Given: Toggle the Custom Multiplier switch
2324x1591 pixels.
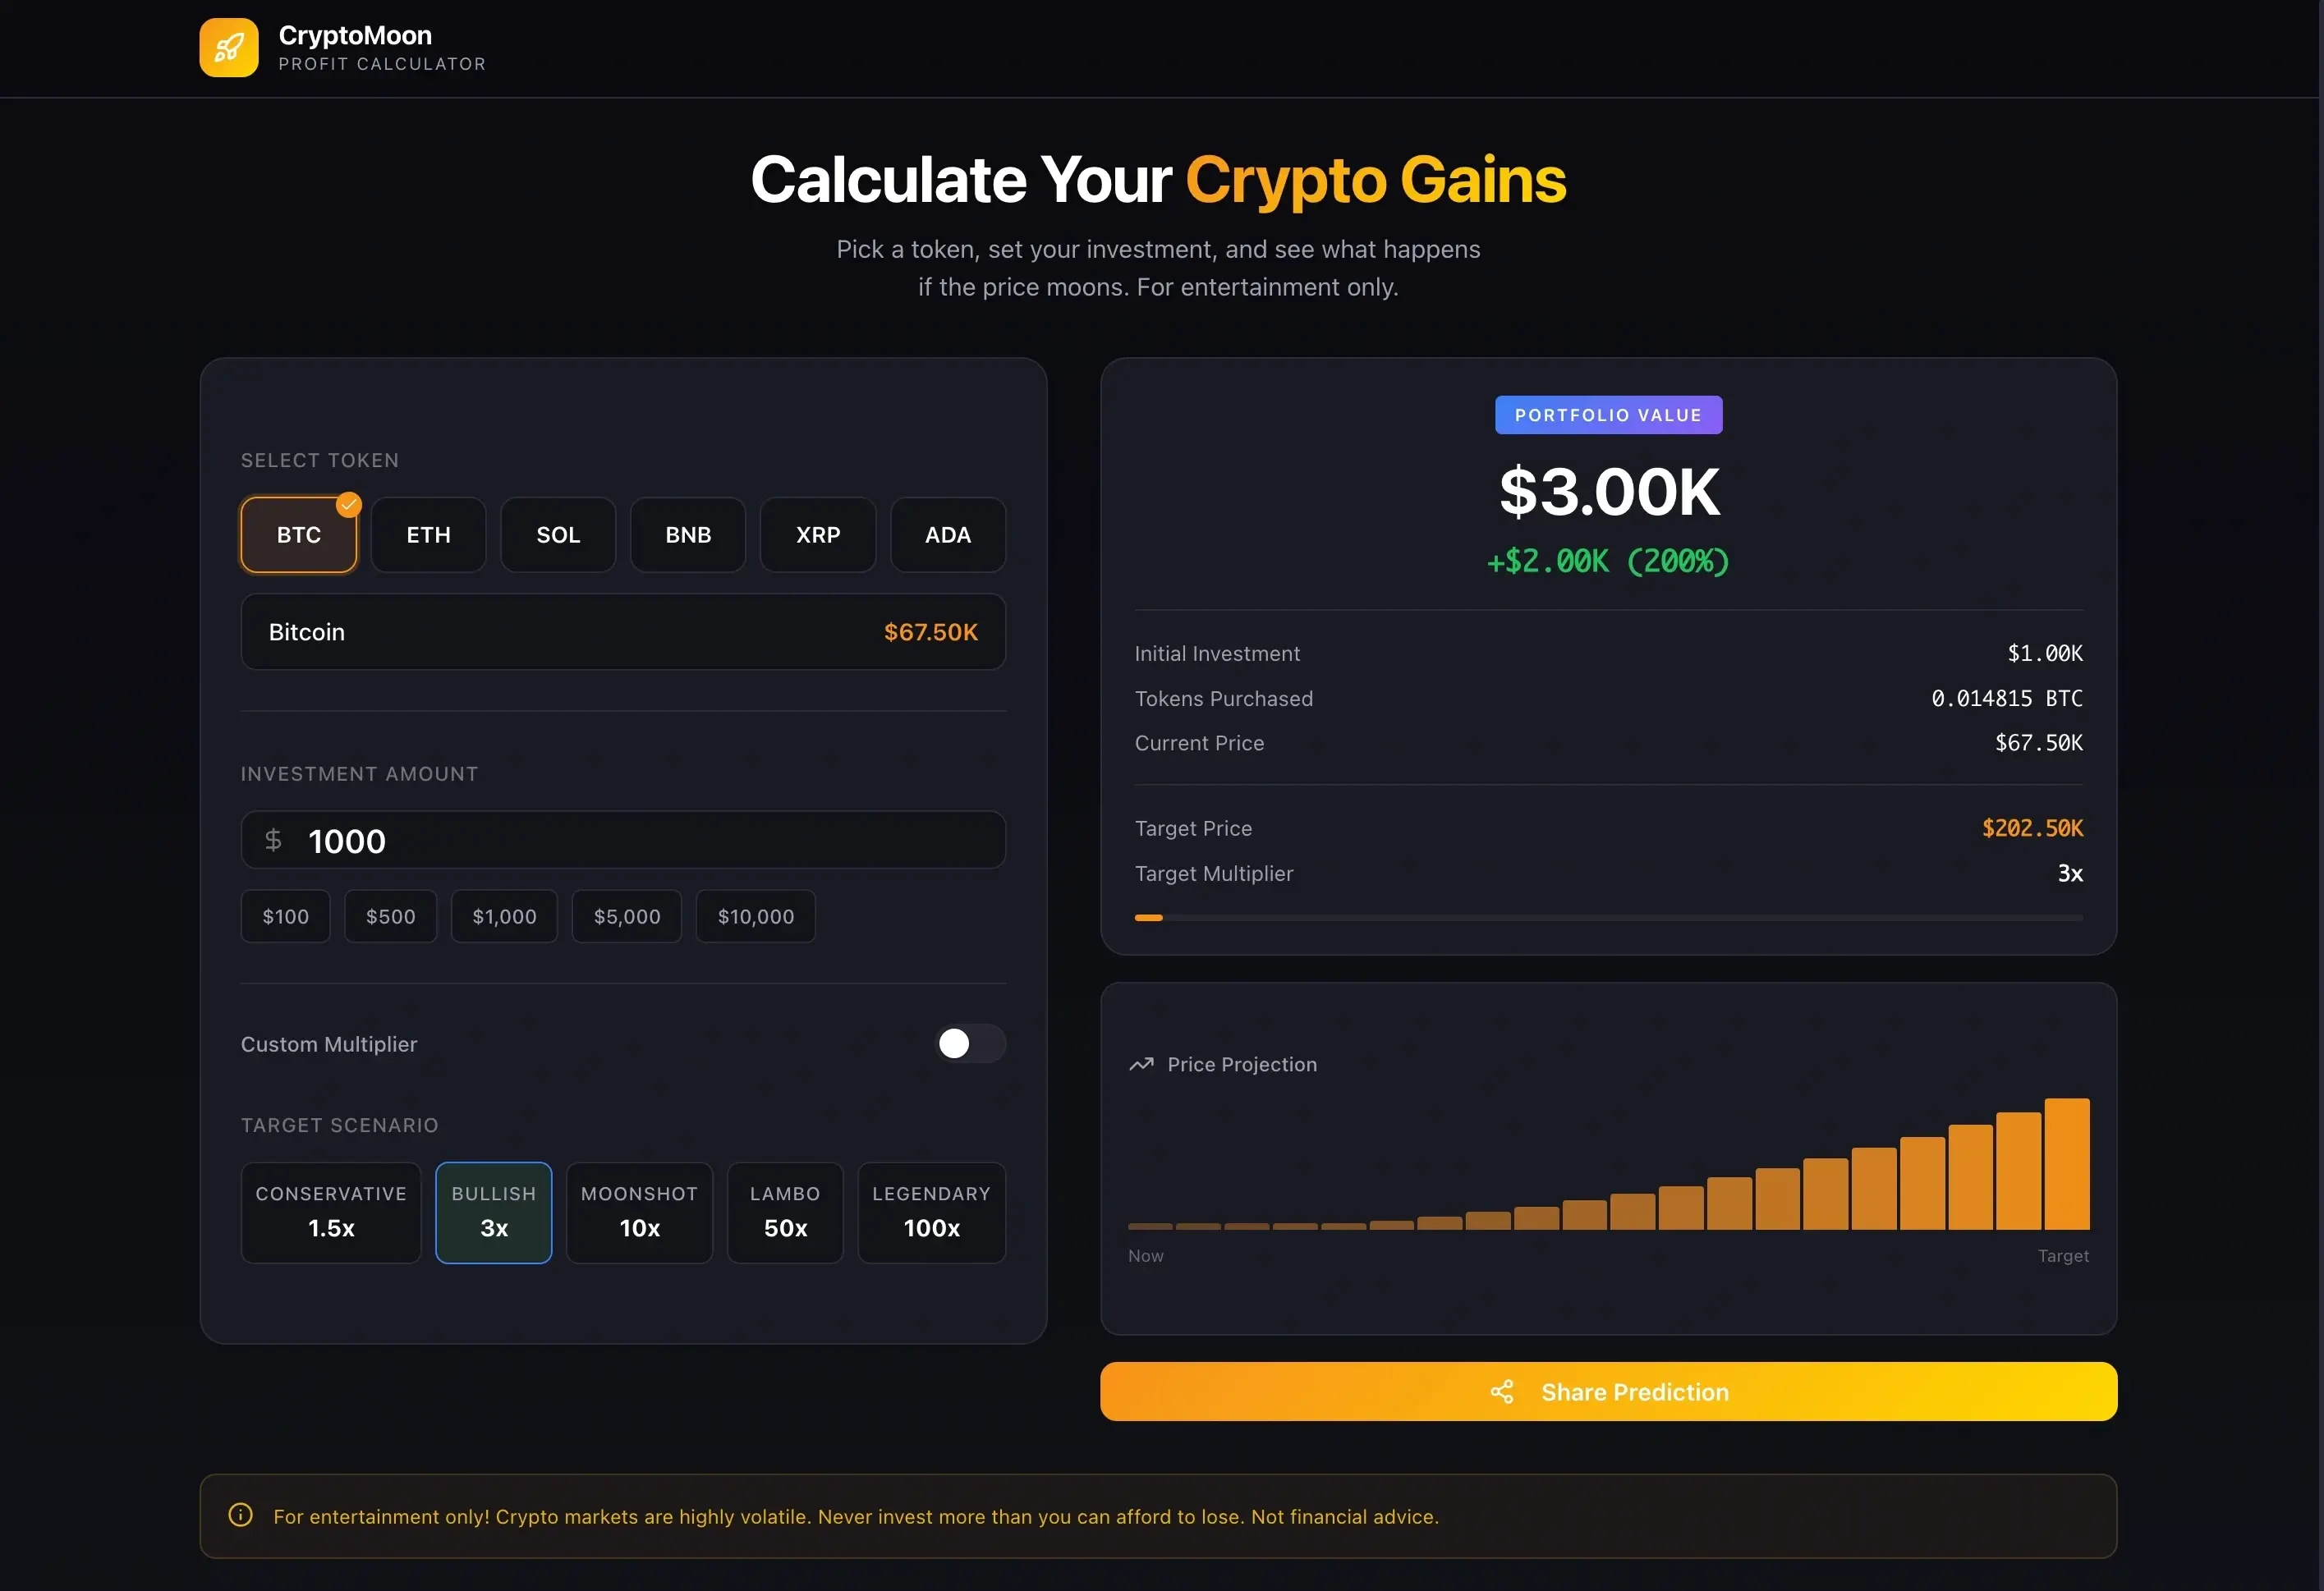Looking at the screenshot, I should pyautogui.click(x=970, y=1043).
